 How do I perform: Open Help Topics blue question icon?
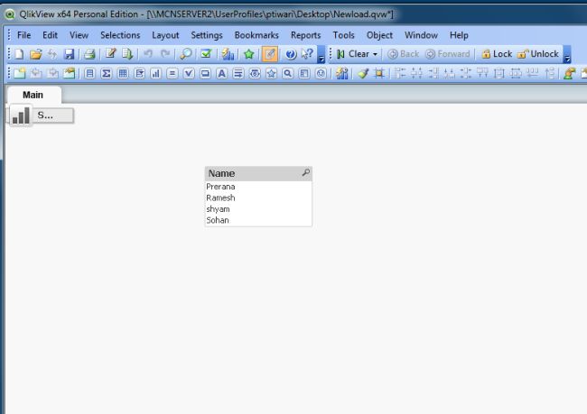[291, 54]
